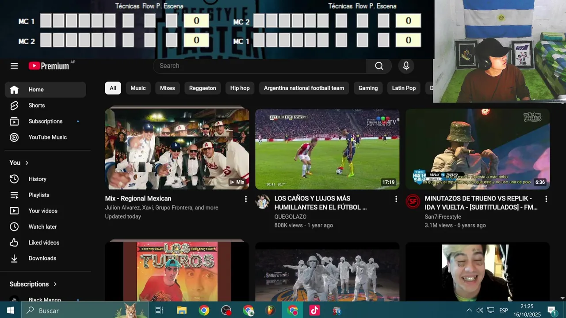Open options menu for MINUTAZOS DE TRUENO video
This screenshot has height=318, width=566.
(x=546, y=199)
